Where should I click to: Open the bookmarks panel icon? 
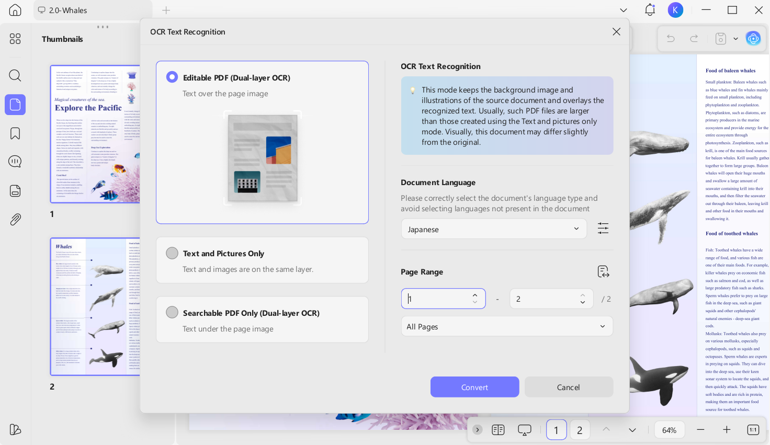15,133
